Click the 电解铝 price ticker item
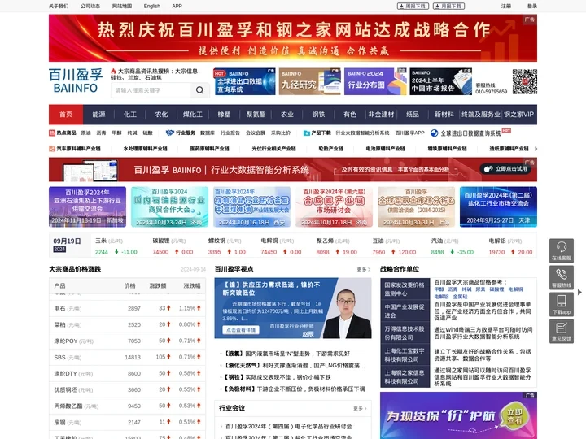Screen dimensions: 586x439 (510, 246)
